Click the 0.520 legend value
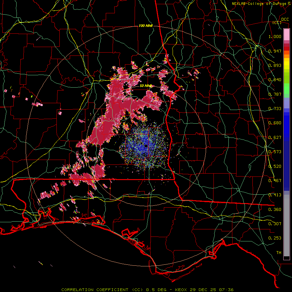The image size is (292, 292). coord(275,166)
